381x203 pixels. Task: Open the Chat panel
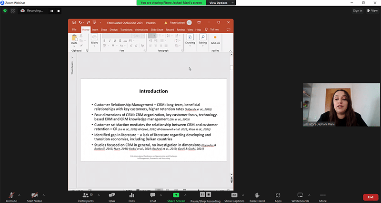tap(153, 194)
